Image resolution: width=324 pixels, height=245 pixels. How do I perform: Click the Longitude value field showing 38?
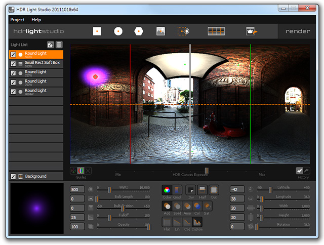[237, 199]
